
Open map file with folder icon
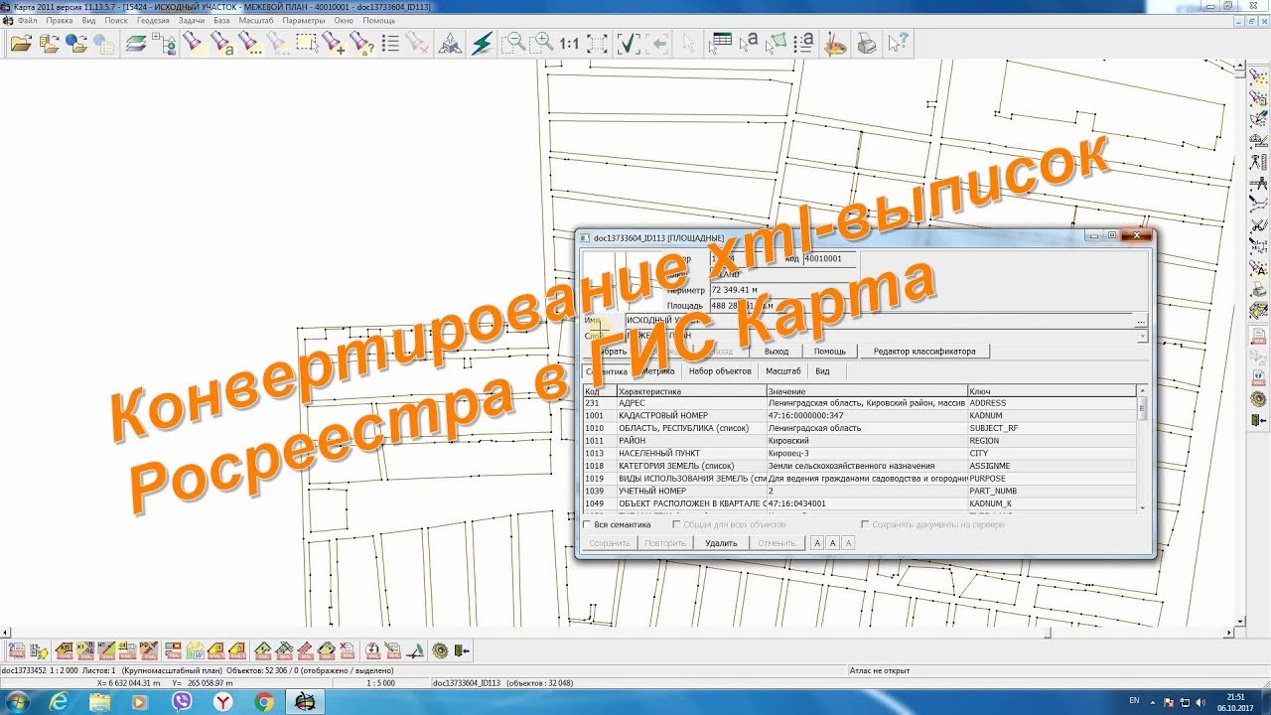pyautogui.click(x=21, y=44)
